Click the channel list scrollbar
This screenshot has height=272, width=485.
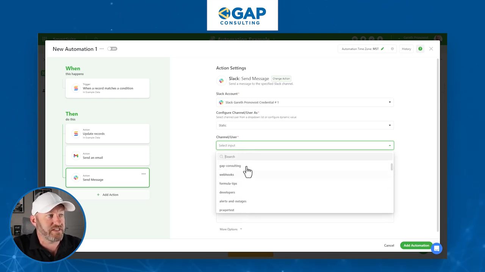pyautogui.click(x=392, y=167)
